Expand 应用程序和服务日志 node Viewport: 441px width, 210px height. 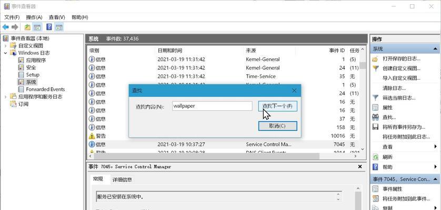click(5, 97)
